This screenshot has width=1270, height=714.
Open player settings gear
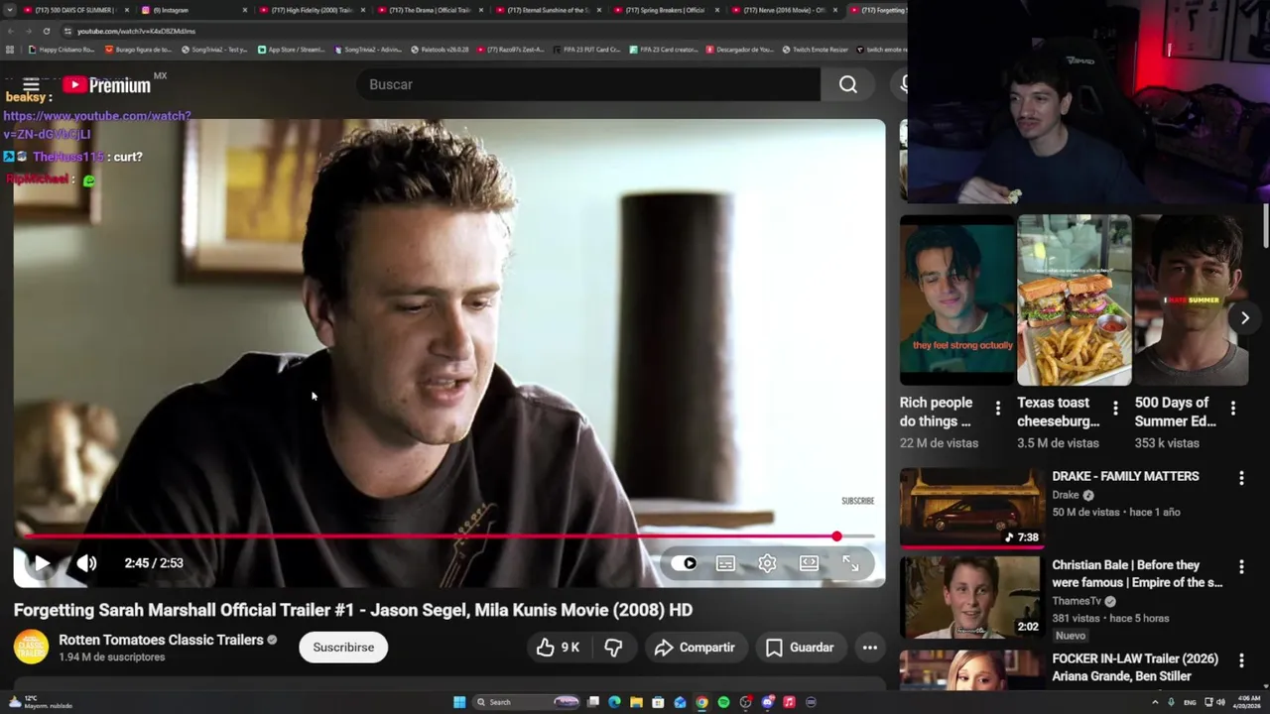point(767,563)
